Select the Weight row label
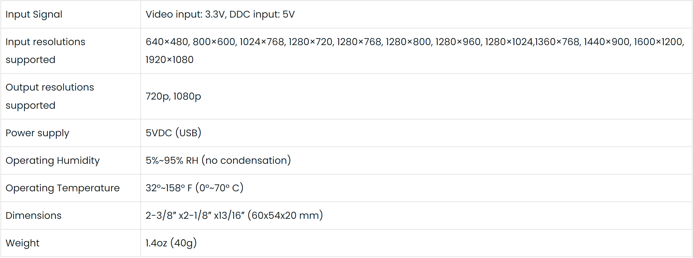This screenshot has width=693, height=258. 22,243
